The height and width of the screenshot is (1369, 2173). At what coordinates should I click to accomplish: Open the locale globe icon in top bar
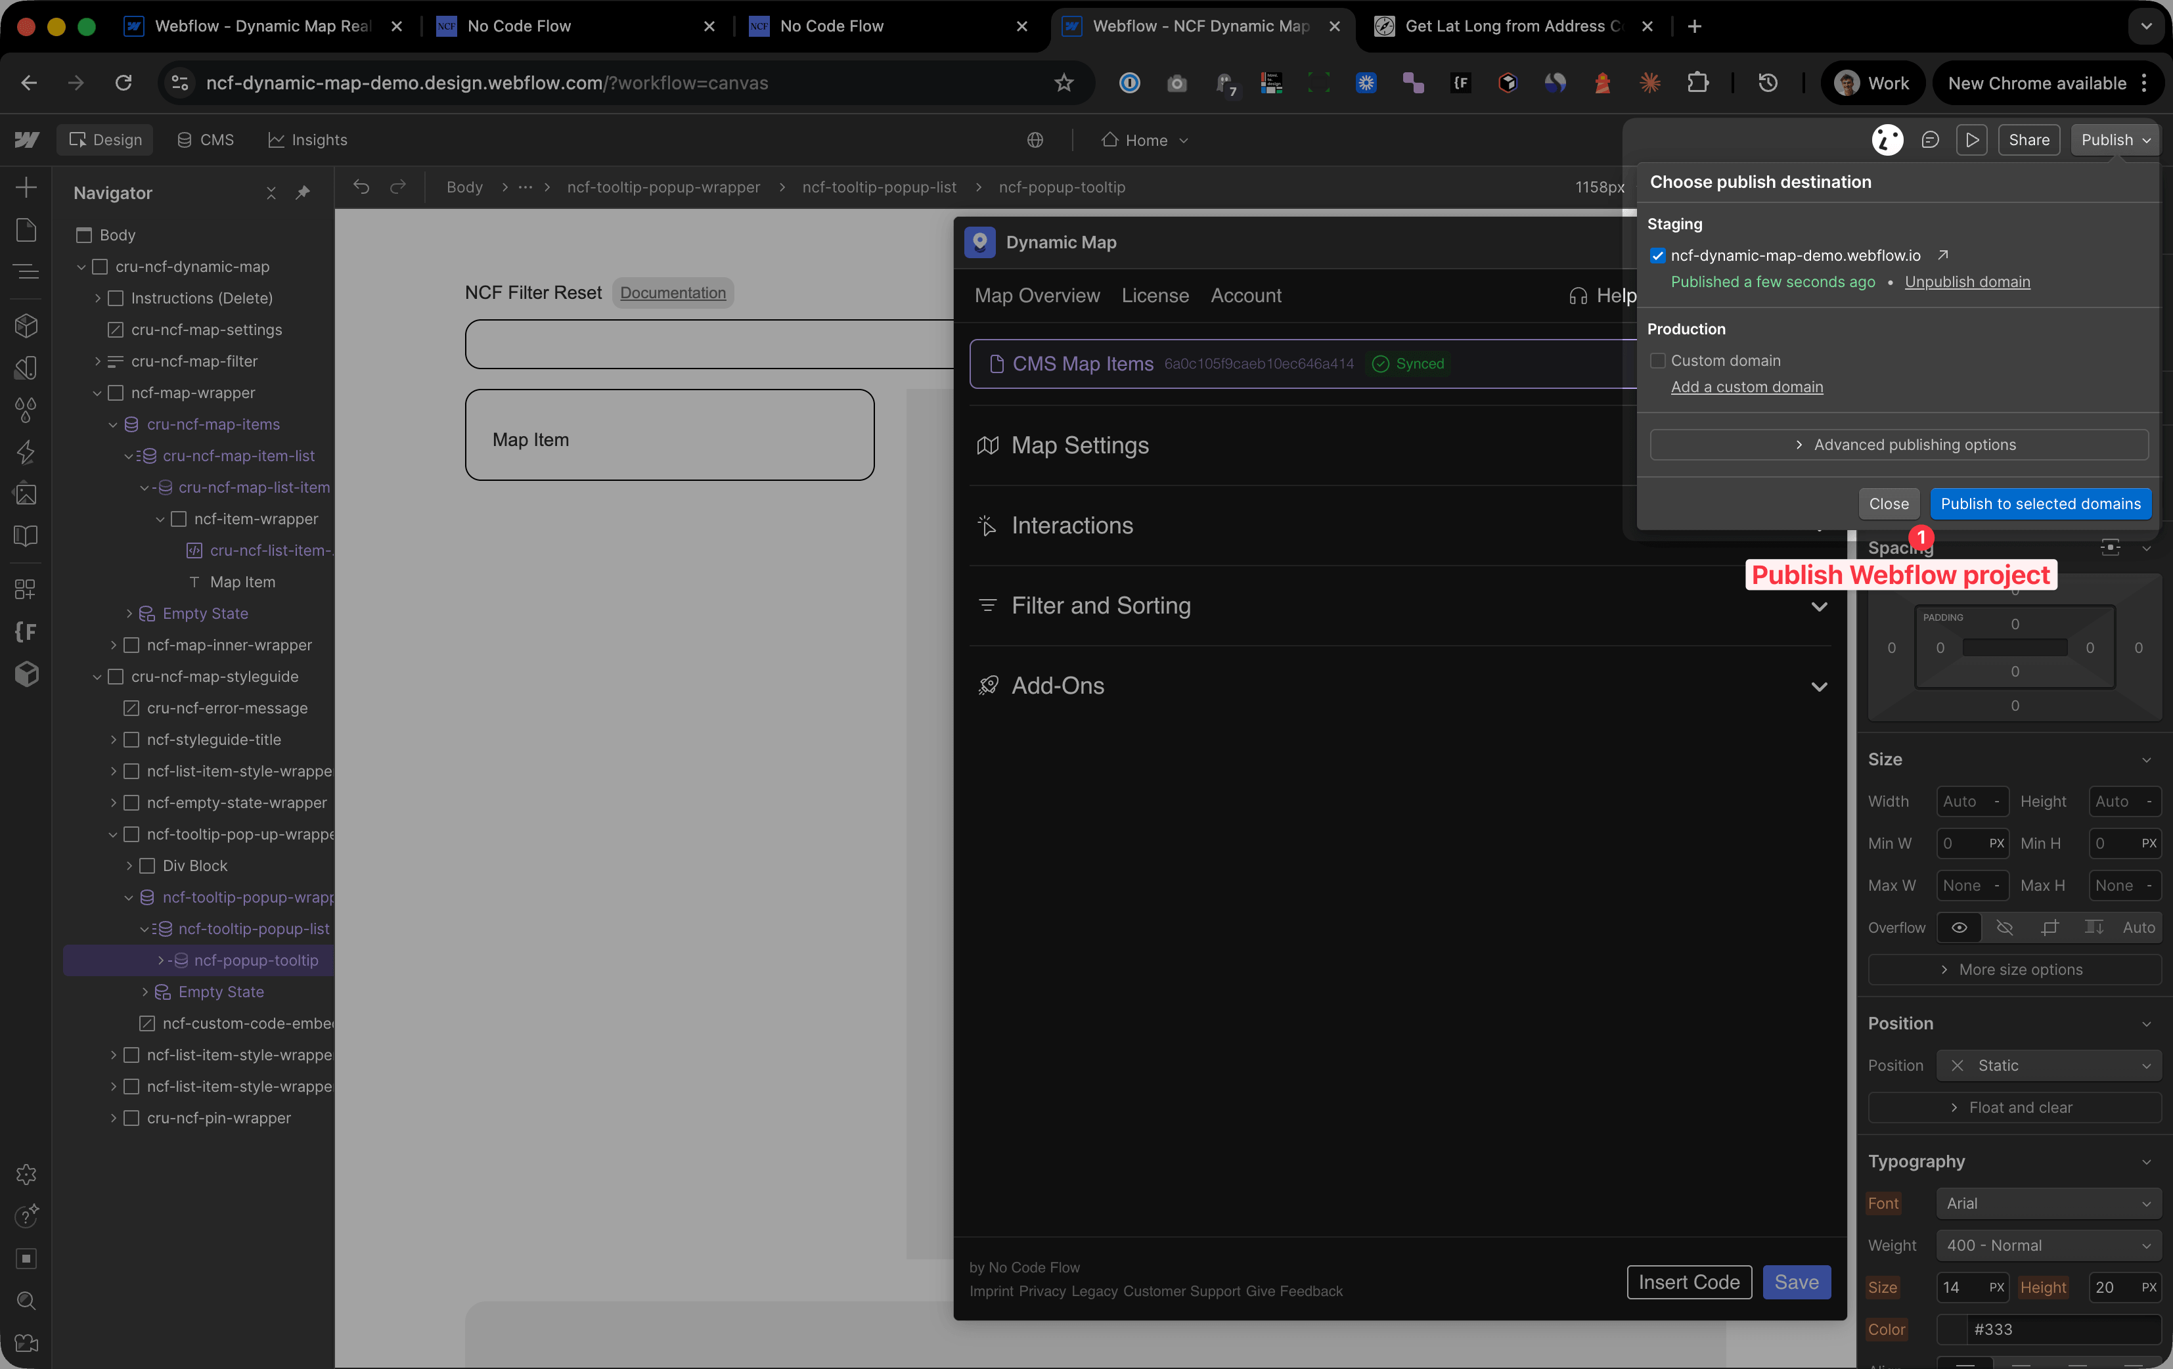pos(1035,140)
